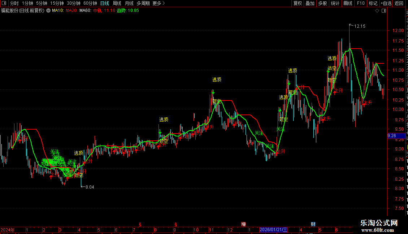Expand the 更多 period options
This screenshot has height=234, width=408.
[159, 3]
